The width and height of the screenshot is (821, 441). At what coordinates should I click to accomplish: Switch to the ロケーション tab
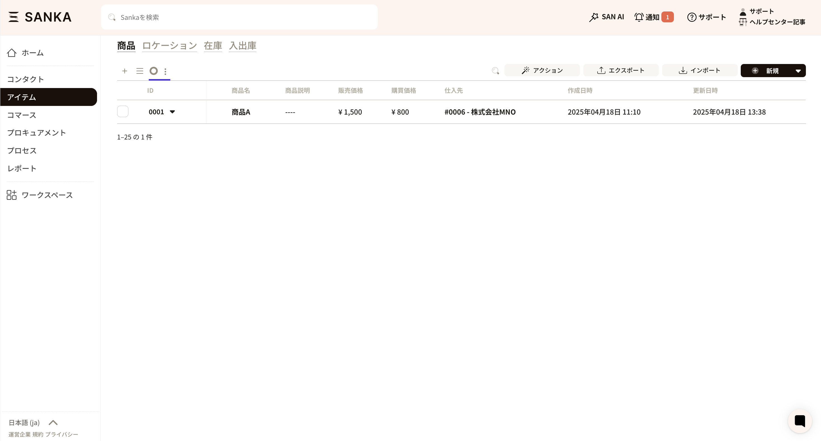[169, 46]
